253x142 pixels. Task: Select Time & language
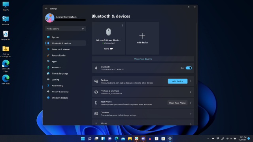pyautogui.click(x=65, y=74)
